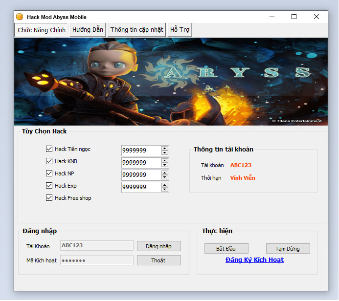Click the orange app icon in title bar
This screenshot has width=339, height=301.
20,17
